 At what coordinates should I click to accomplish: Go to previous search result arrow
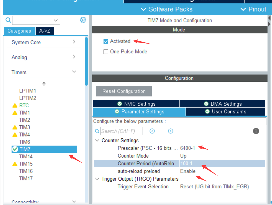tap(152, 131)
